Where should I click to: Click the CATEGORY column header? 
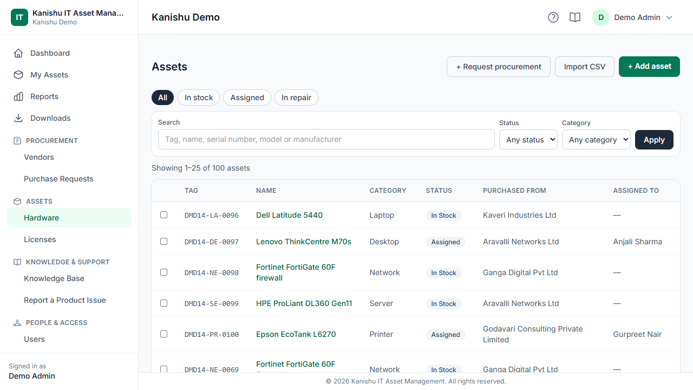pos(388,191)
